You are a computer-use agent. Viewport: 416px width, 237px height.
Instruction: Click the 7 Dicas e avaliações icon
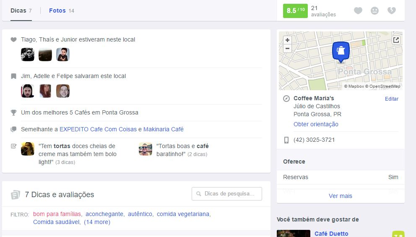tap(16, 195)
